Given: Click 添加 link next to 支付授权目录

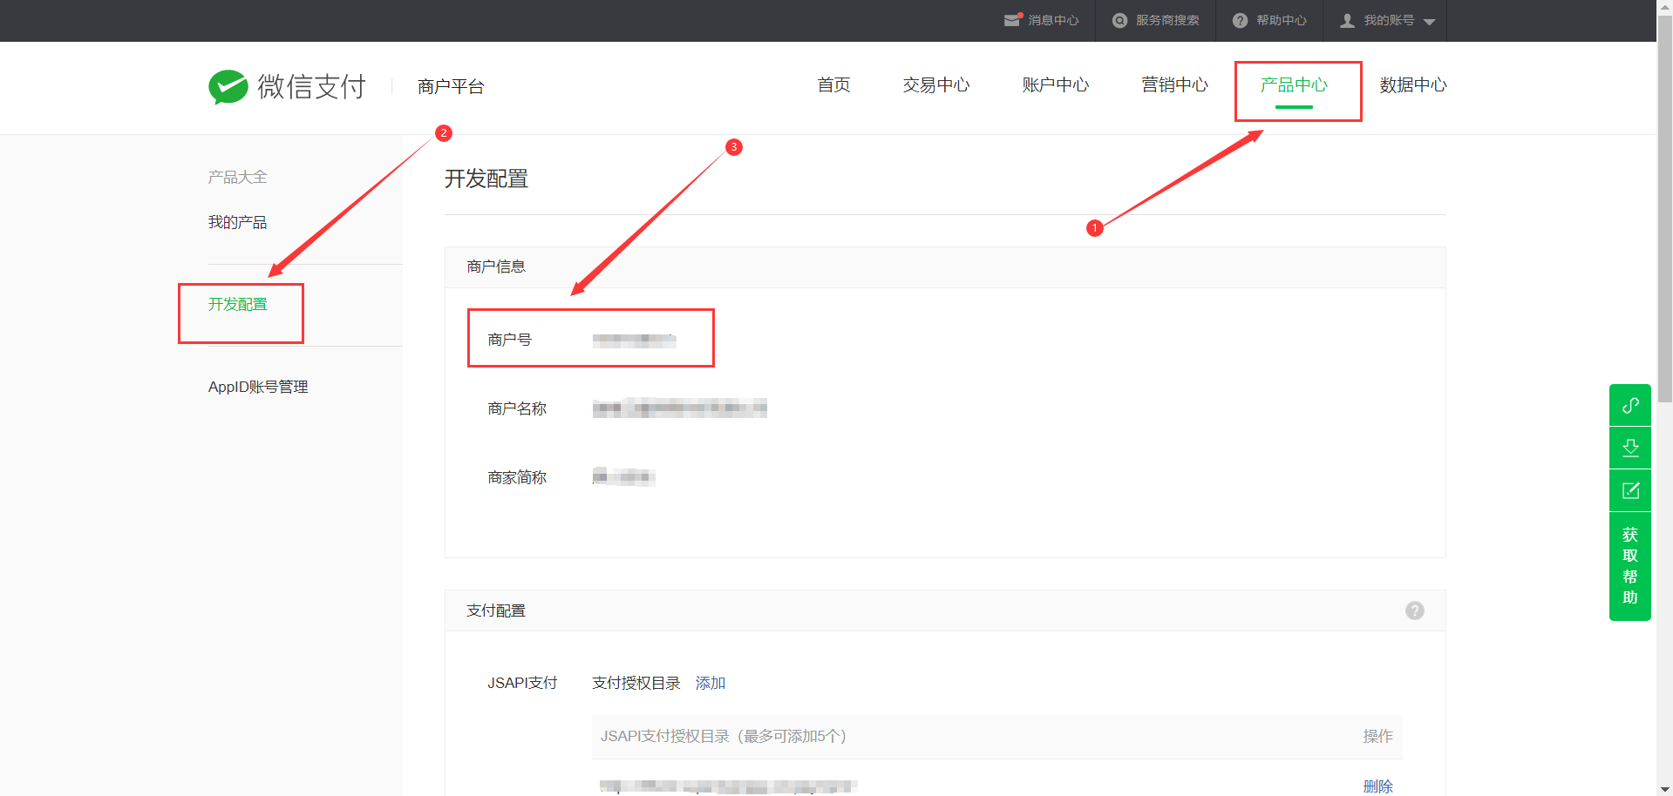Looking at the screenshot, I should pos(711,684).
